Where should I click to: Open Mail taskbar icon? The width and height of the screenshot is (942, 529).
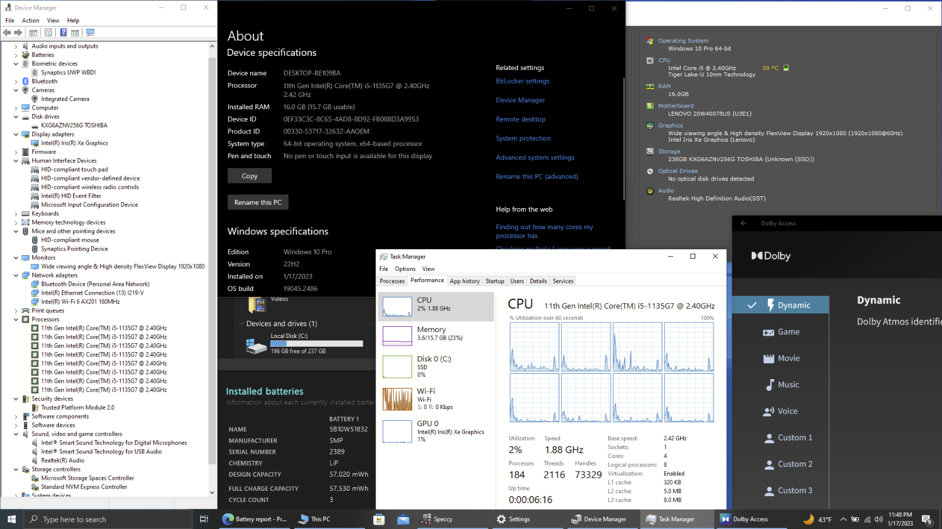(x=403, y=519)
